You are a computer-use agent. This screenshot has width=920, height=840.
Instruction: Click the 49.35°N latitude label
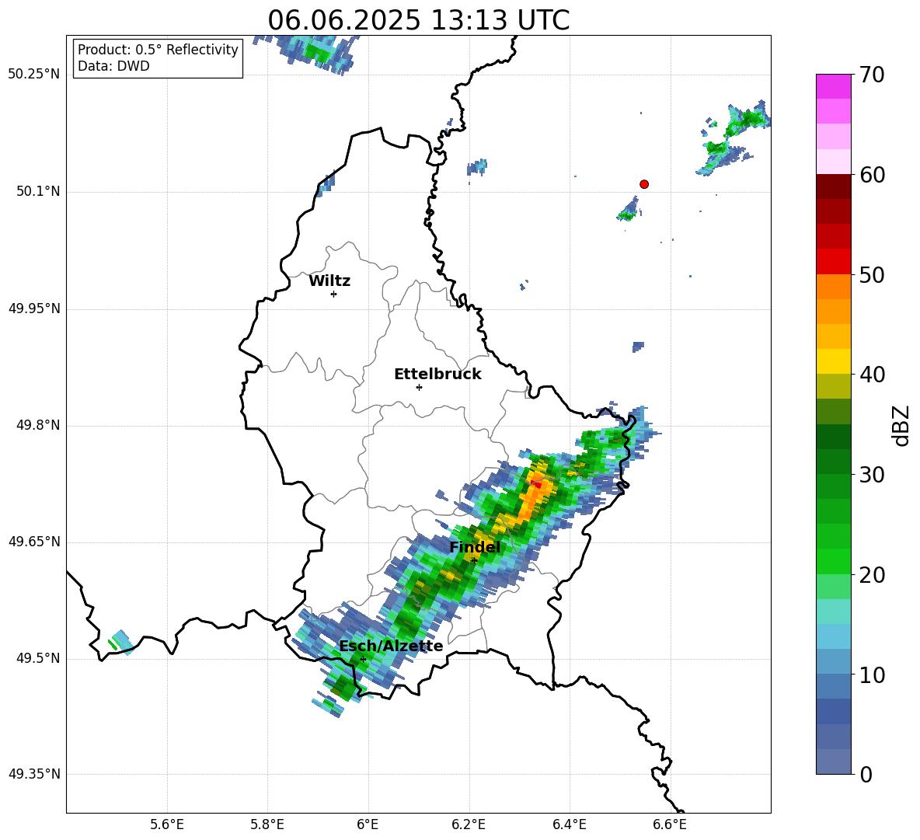pyautogui.click(x=34, y=774)
